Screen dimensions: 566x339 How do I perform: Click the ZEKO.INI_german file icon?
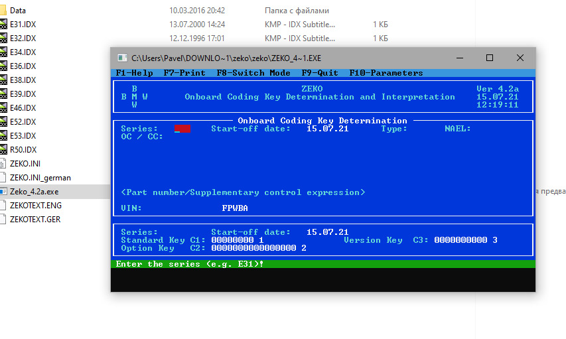coord(3,178)
